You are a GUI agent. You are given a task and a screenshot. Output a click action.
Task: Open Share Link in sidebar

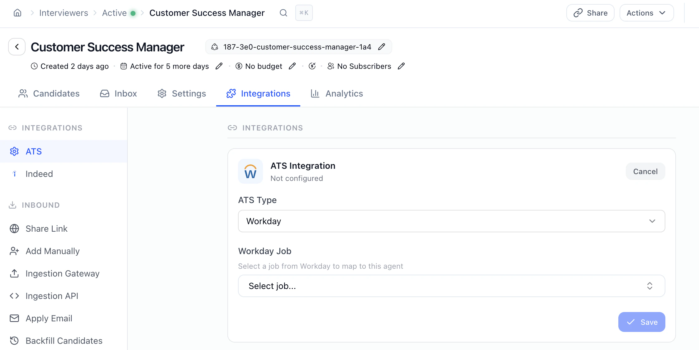pos(64,229)
